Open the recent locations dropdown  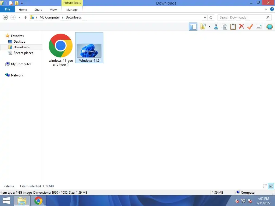(x=19, y=17)
